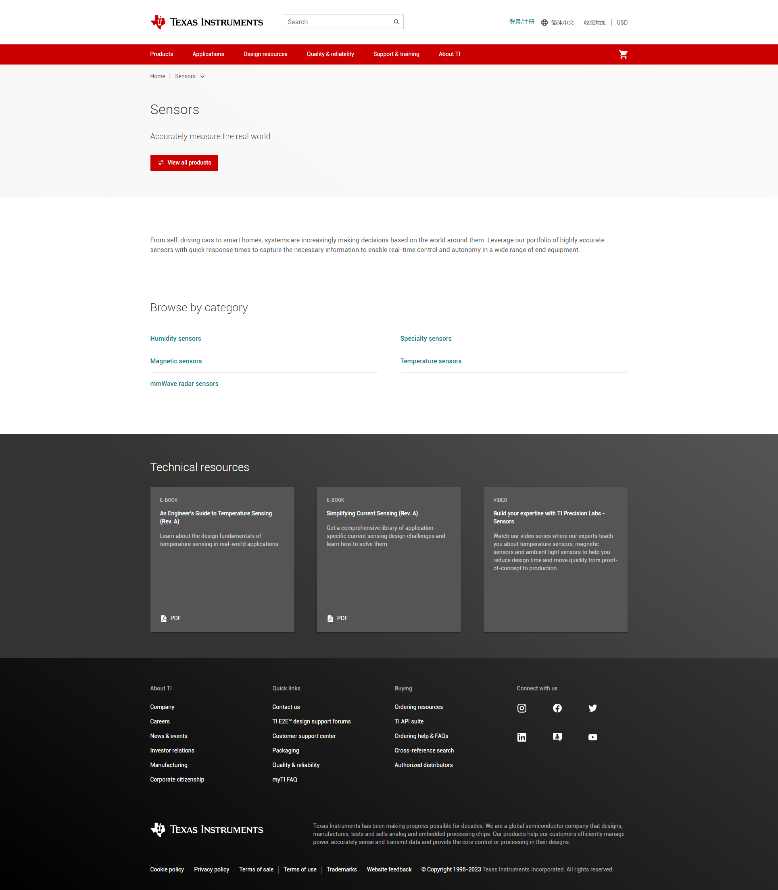Open Authorized distributors link
The width and height of the screenshot is (778, 890).
(x=423, y=765)
